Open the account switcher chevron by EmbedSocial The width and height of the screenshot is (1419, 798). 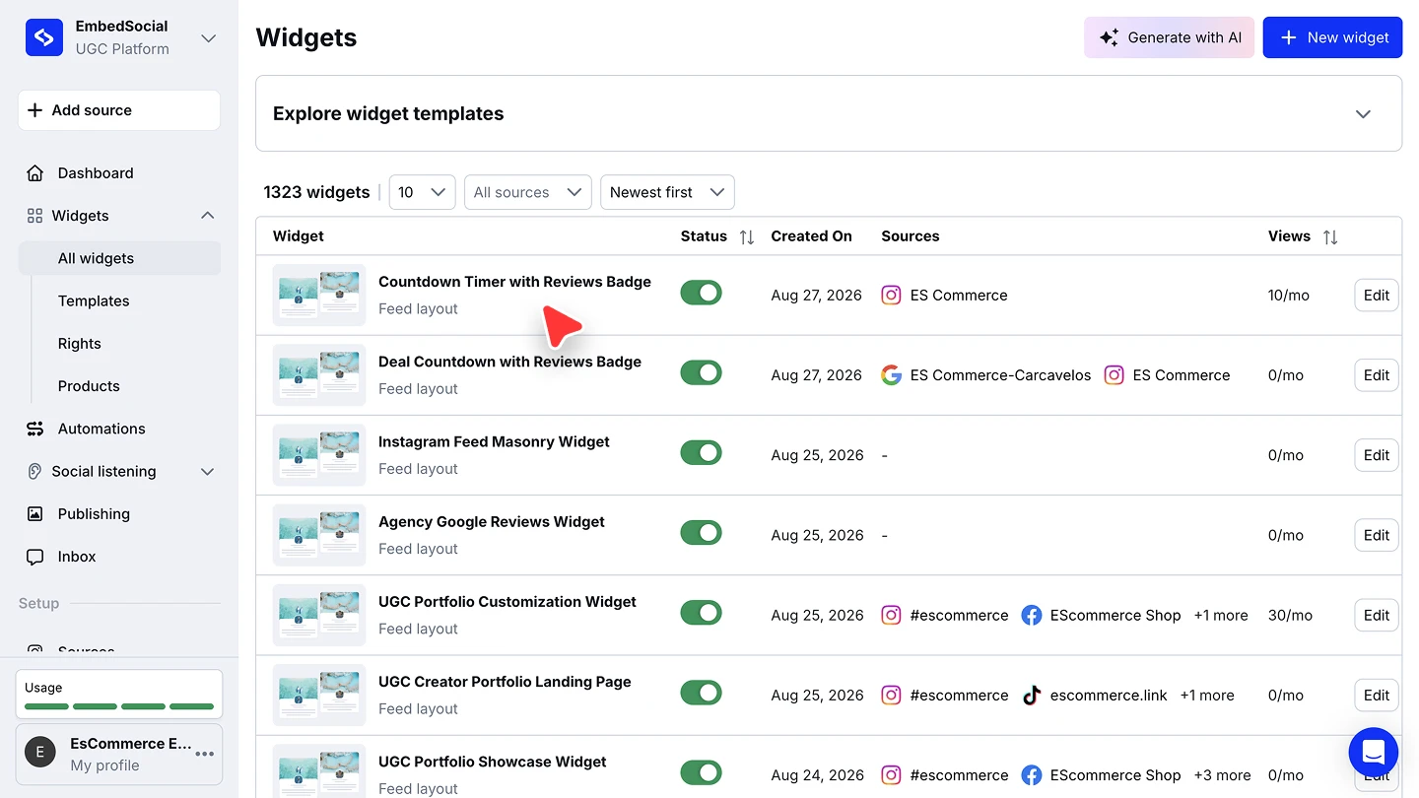(208, 38)
